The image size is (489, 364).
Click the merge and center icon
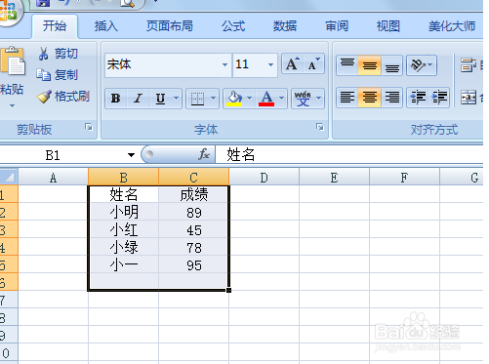click(x=469, y=97)
